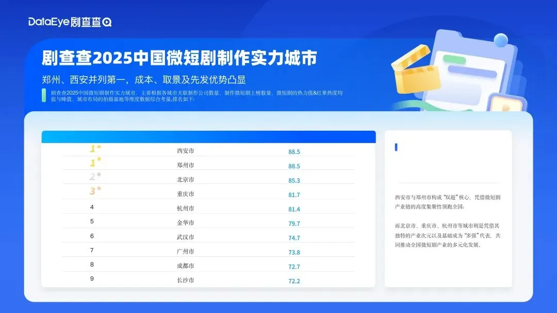The width and height of the screenshot is (557, 313).
Task: Click the description paragraph starting 剧查查2025中国微短剧制作实力城市
Action: tap(196, 96)
